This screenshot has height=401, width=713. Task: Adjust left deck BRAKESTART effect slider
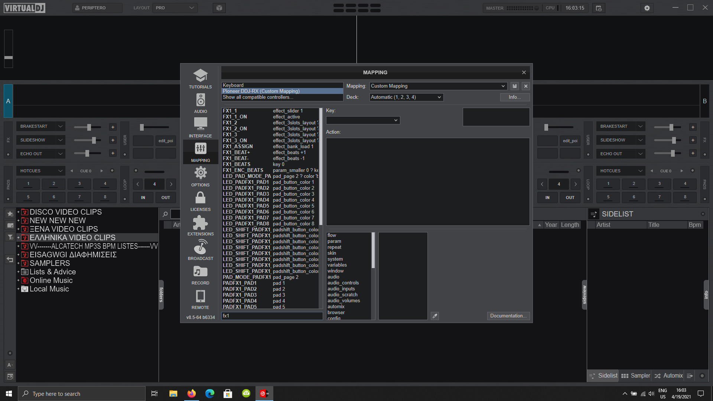88,127
